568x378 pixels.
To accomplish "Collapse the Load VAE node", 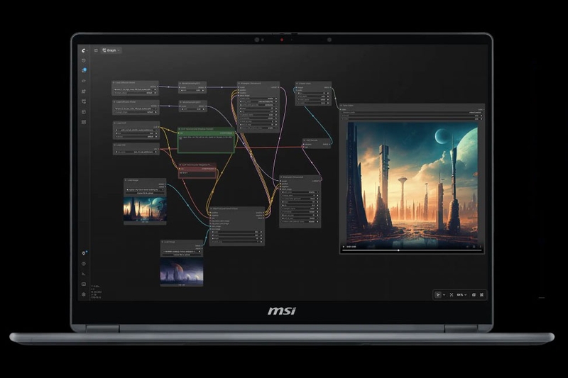I will point(115,145).
